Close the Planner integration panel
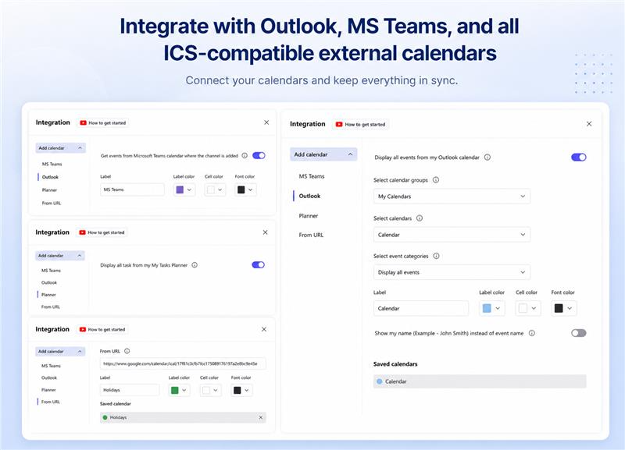This screenshot has height=450, width=625. [x=265, y=232]
